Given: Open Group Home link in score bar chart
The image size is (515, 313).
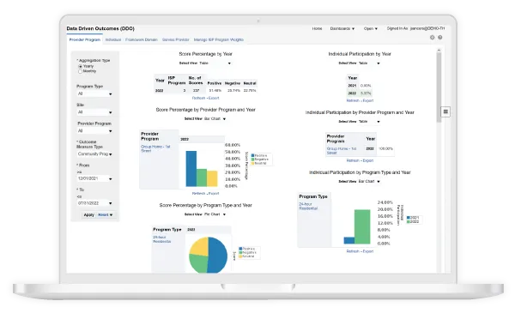Looking at the screenshot, I should pos(155,148).
